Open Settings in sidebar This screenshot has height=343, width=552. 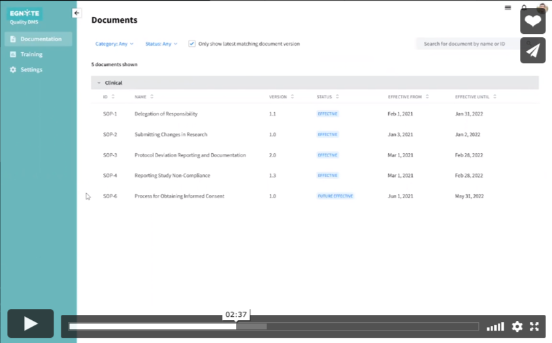(x=31, y=70)
